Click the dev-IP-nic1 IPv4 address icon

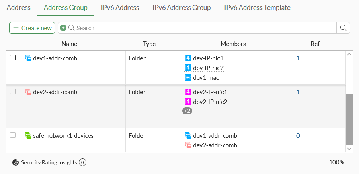[x=188, y=58]
